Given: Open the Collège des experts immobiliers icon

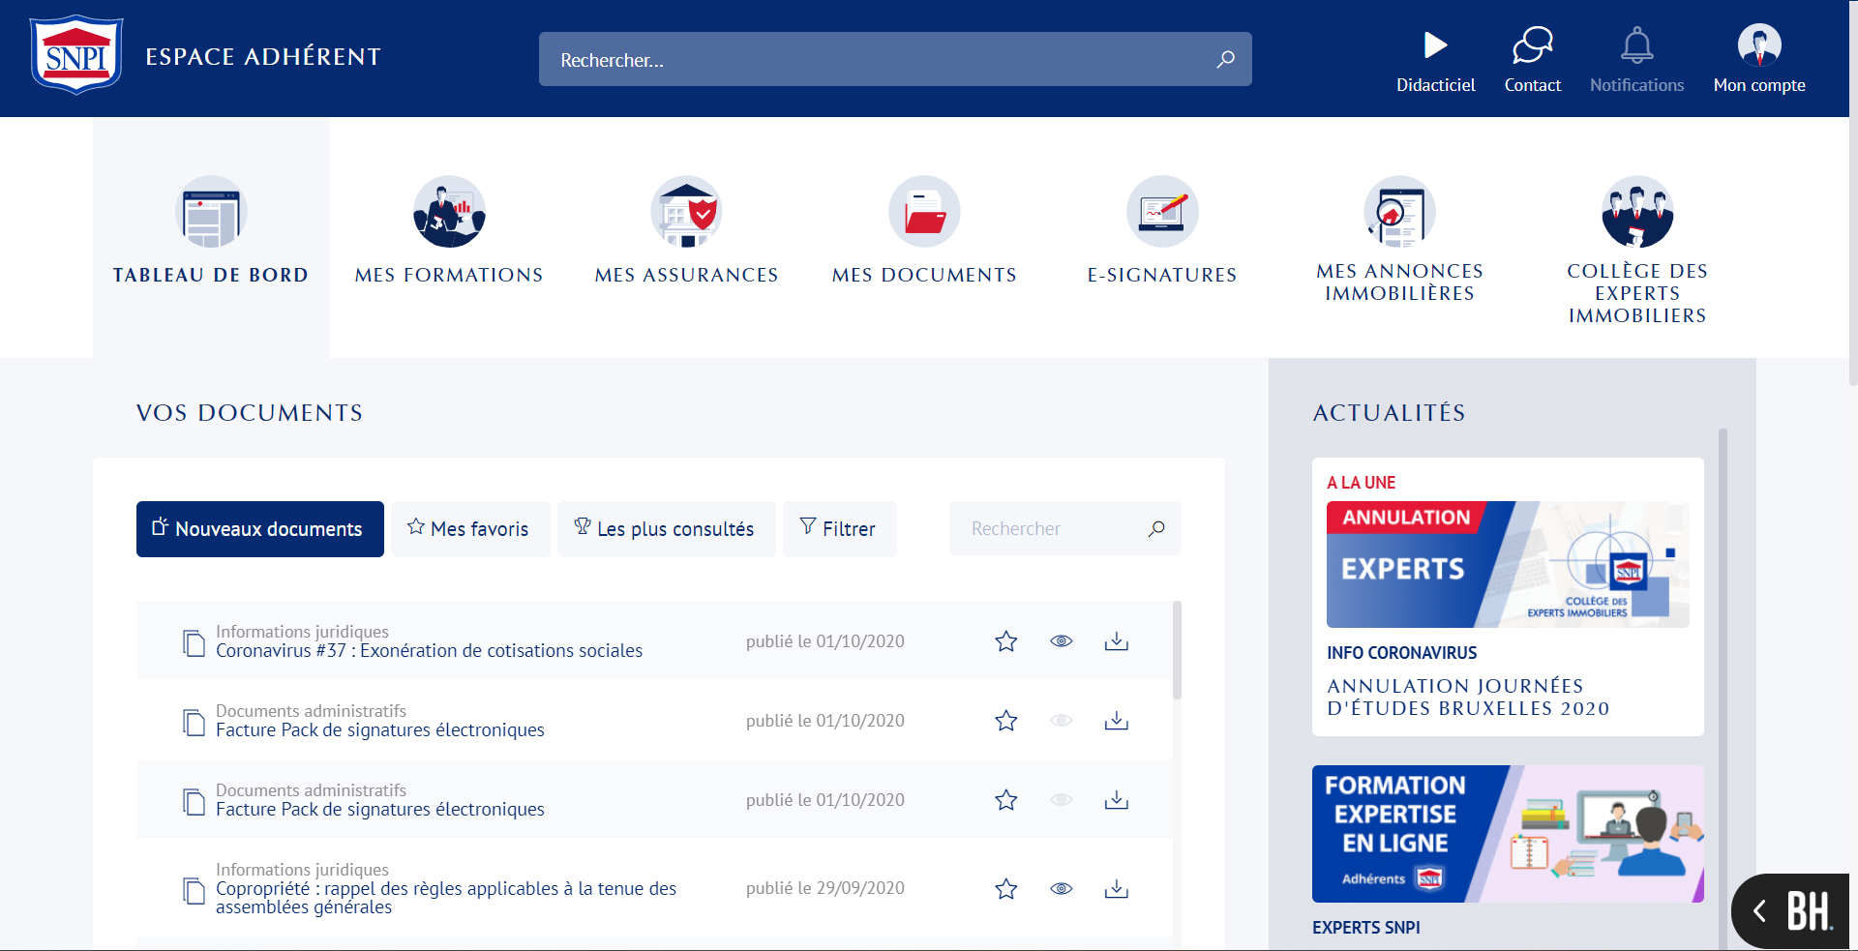Looking at the screenshot, I should 1637,212.
